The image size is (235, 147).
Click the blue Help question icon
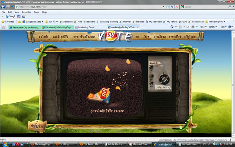[230, 27]
